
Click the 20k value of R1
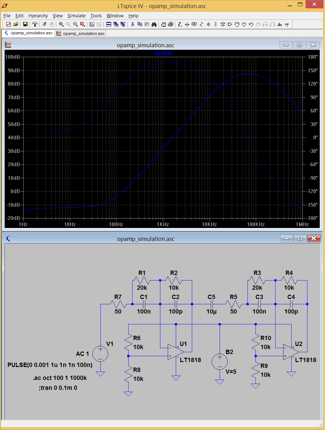click(142, 288)
